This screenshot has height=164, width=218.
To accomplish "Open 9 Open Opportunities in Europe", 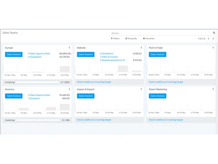I will point(39,53).
